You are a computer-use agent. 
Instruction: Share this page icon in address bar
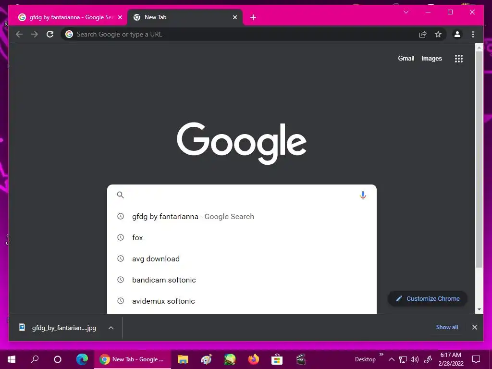[x=423, y=34]
